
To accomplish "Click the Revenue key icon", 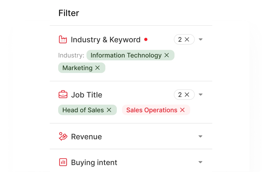I will [63, 136].
